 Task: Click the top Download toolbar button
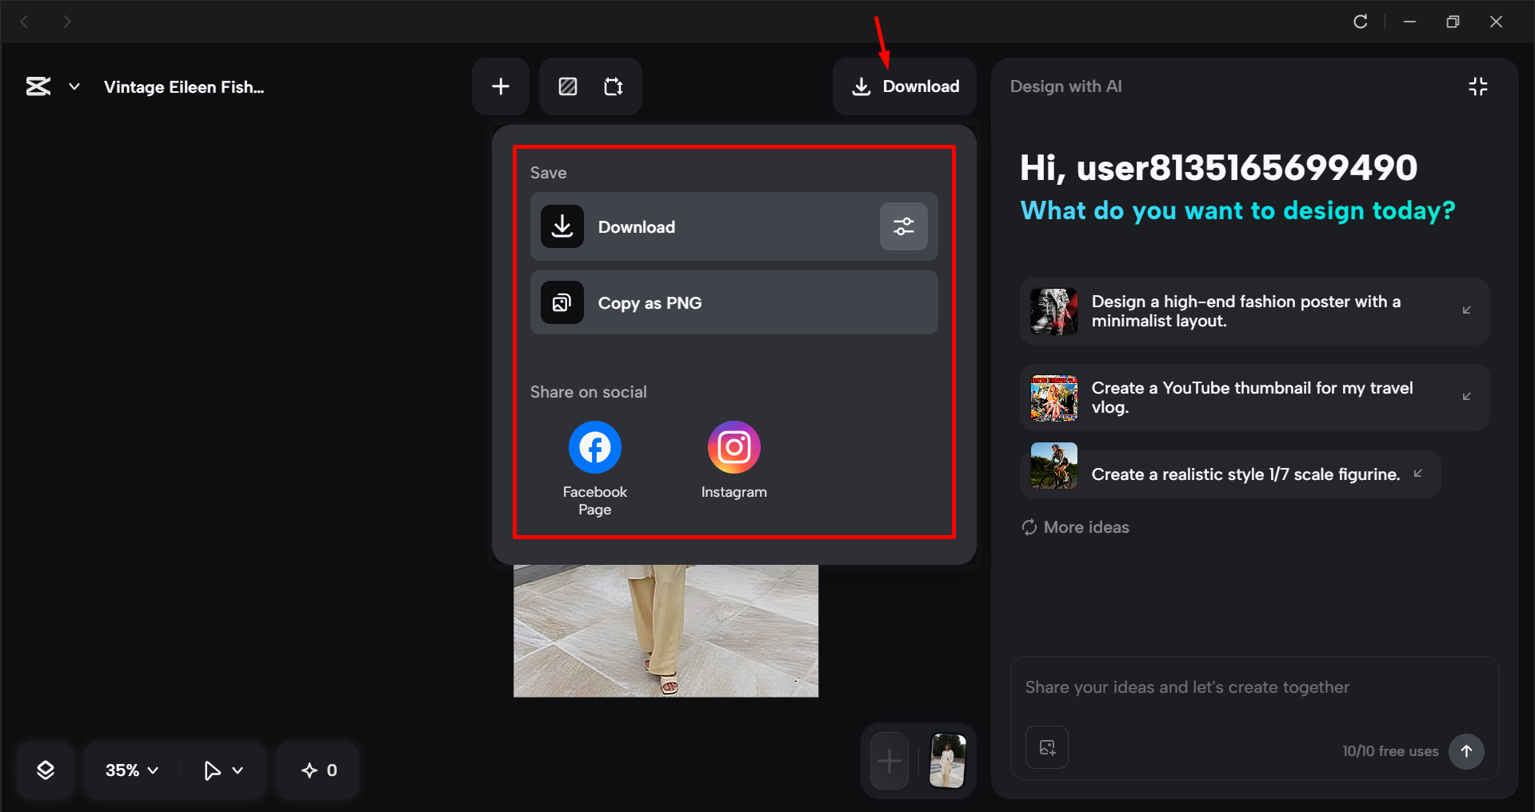click(905, 86)
